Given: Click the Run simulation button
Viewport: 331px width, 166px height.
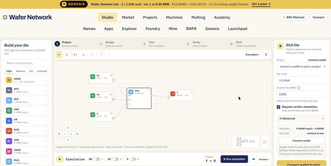Looking at the screenshot, I should (x=234, y=159).
